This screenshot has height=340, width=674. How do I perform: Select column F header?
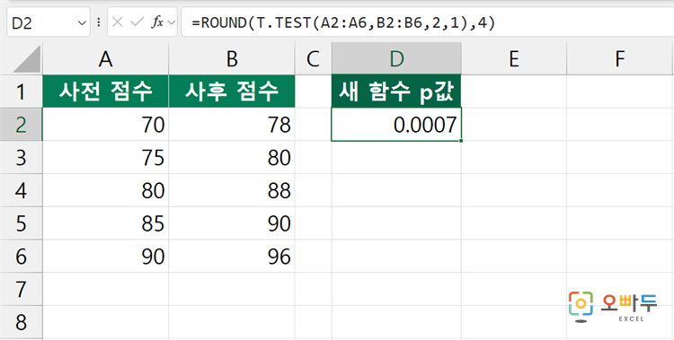620,59
